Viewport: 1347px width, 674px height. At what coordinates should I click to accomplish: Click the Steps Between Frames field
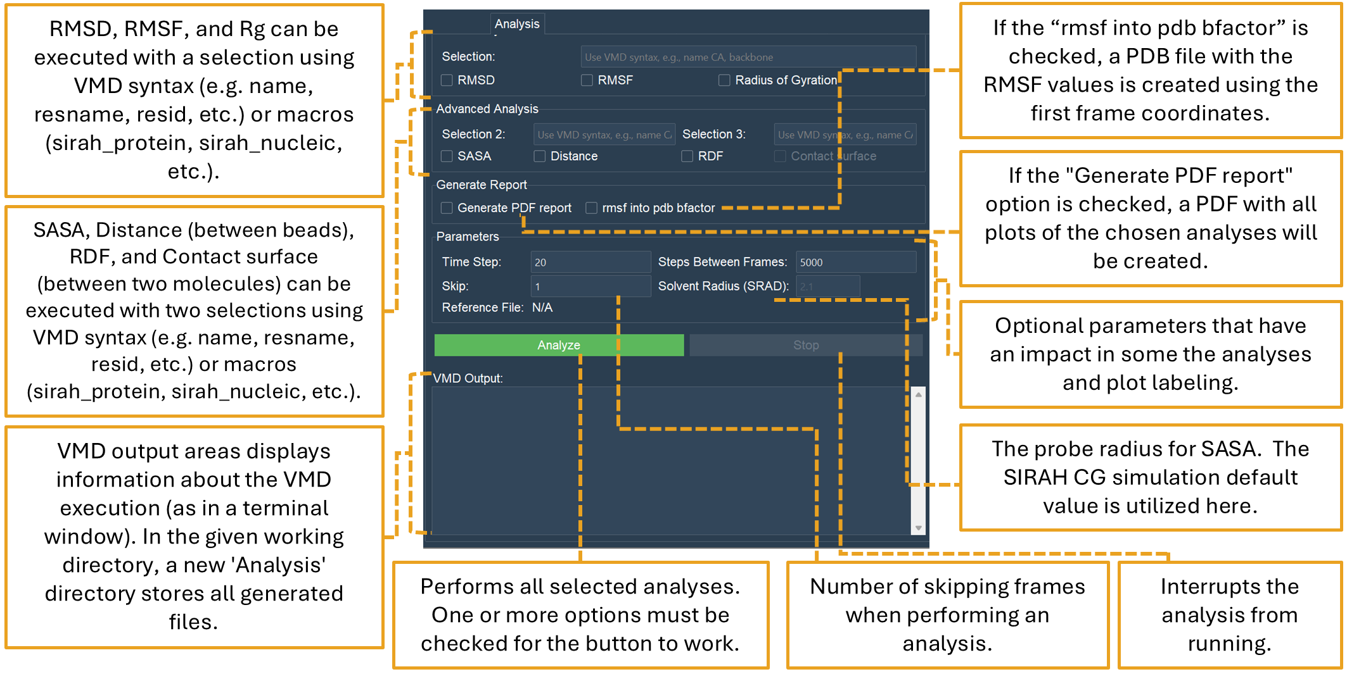[855, 262]
